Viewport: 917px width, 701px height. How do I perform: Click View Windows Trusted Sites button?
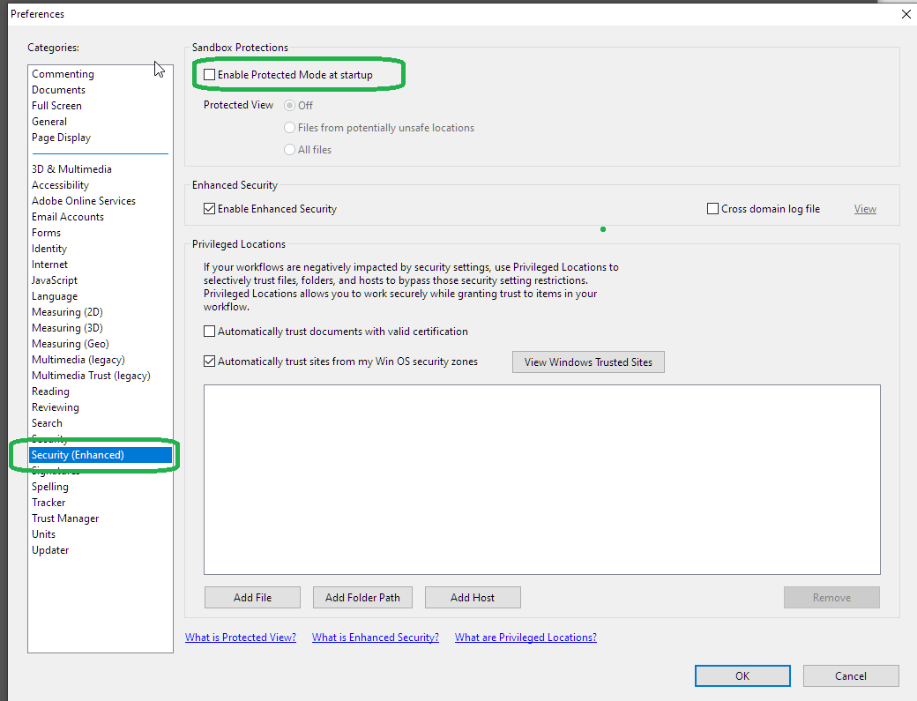[x=588, y=362]
